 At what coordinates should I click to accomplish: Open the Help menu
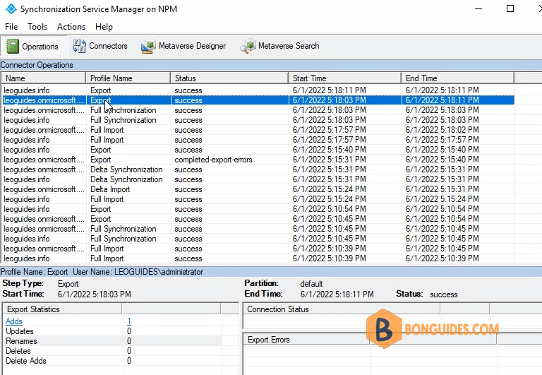pyautogui.click(x=104, y=27)
